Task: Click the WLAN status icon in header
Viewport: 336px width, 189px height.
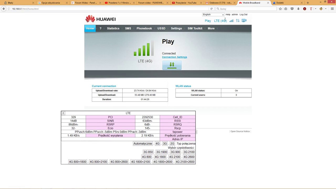Action: tap(244, 20)
